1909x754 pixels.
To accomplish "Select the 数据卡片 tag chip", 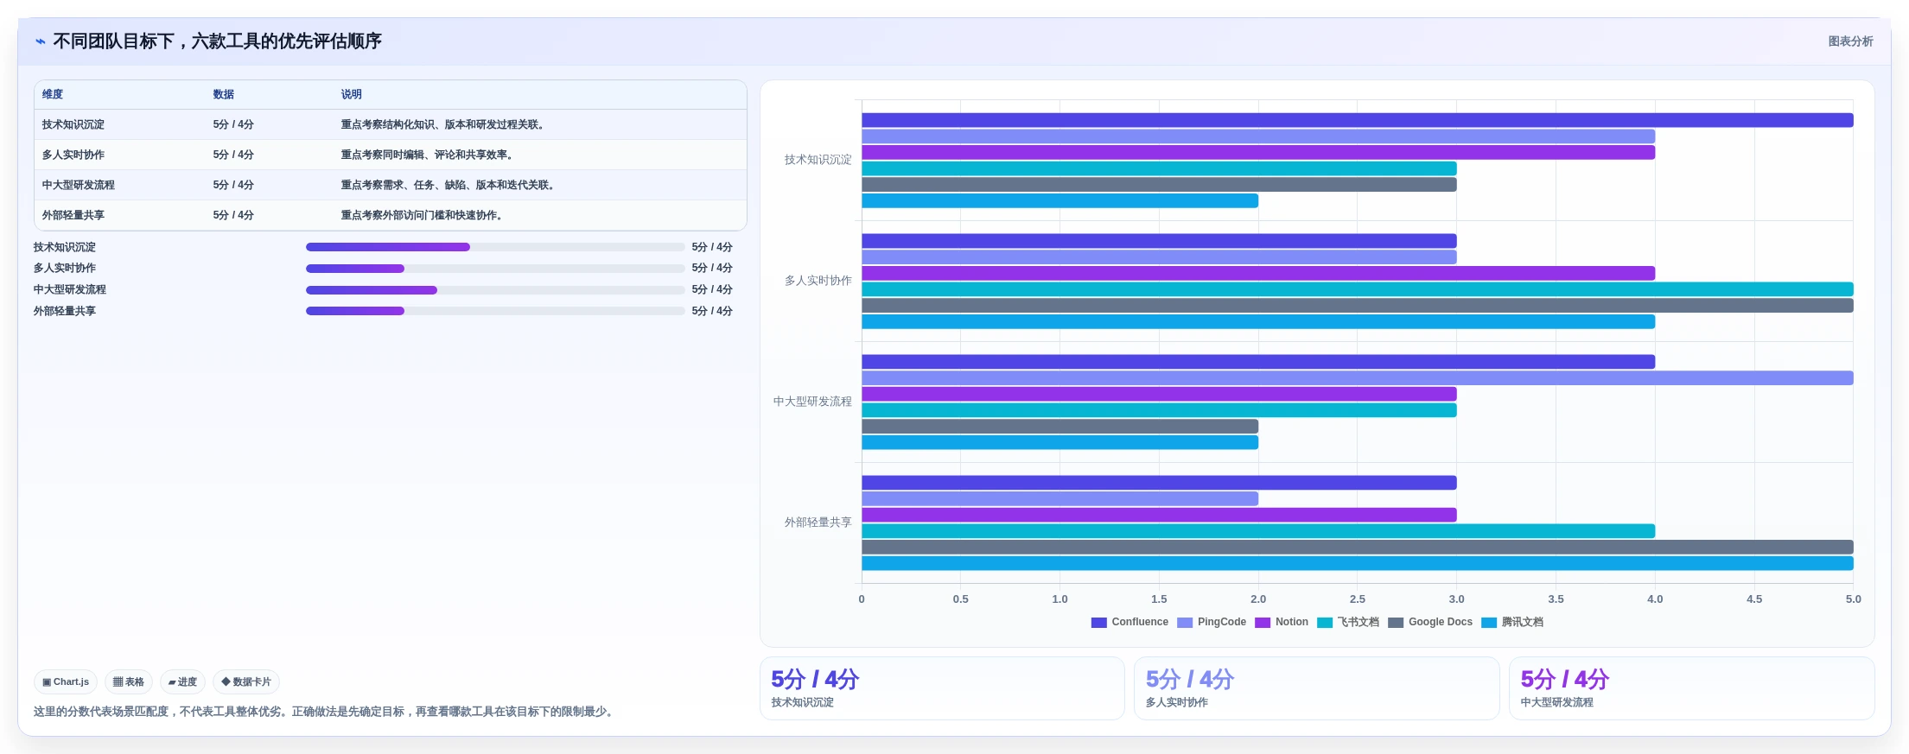I will point(246,681).
